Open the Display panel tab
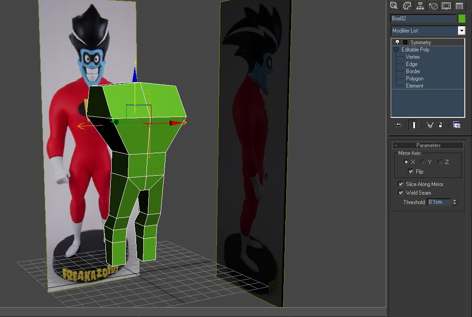 [x=446, y=6]
